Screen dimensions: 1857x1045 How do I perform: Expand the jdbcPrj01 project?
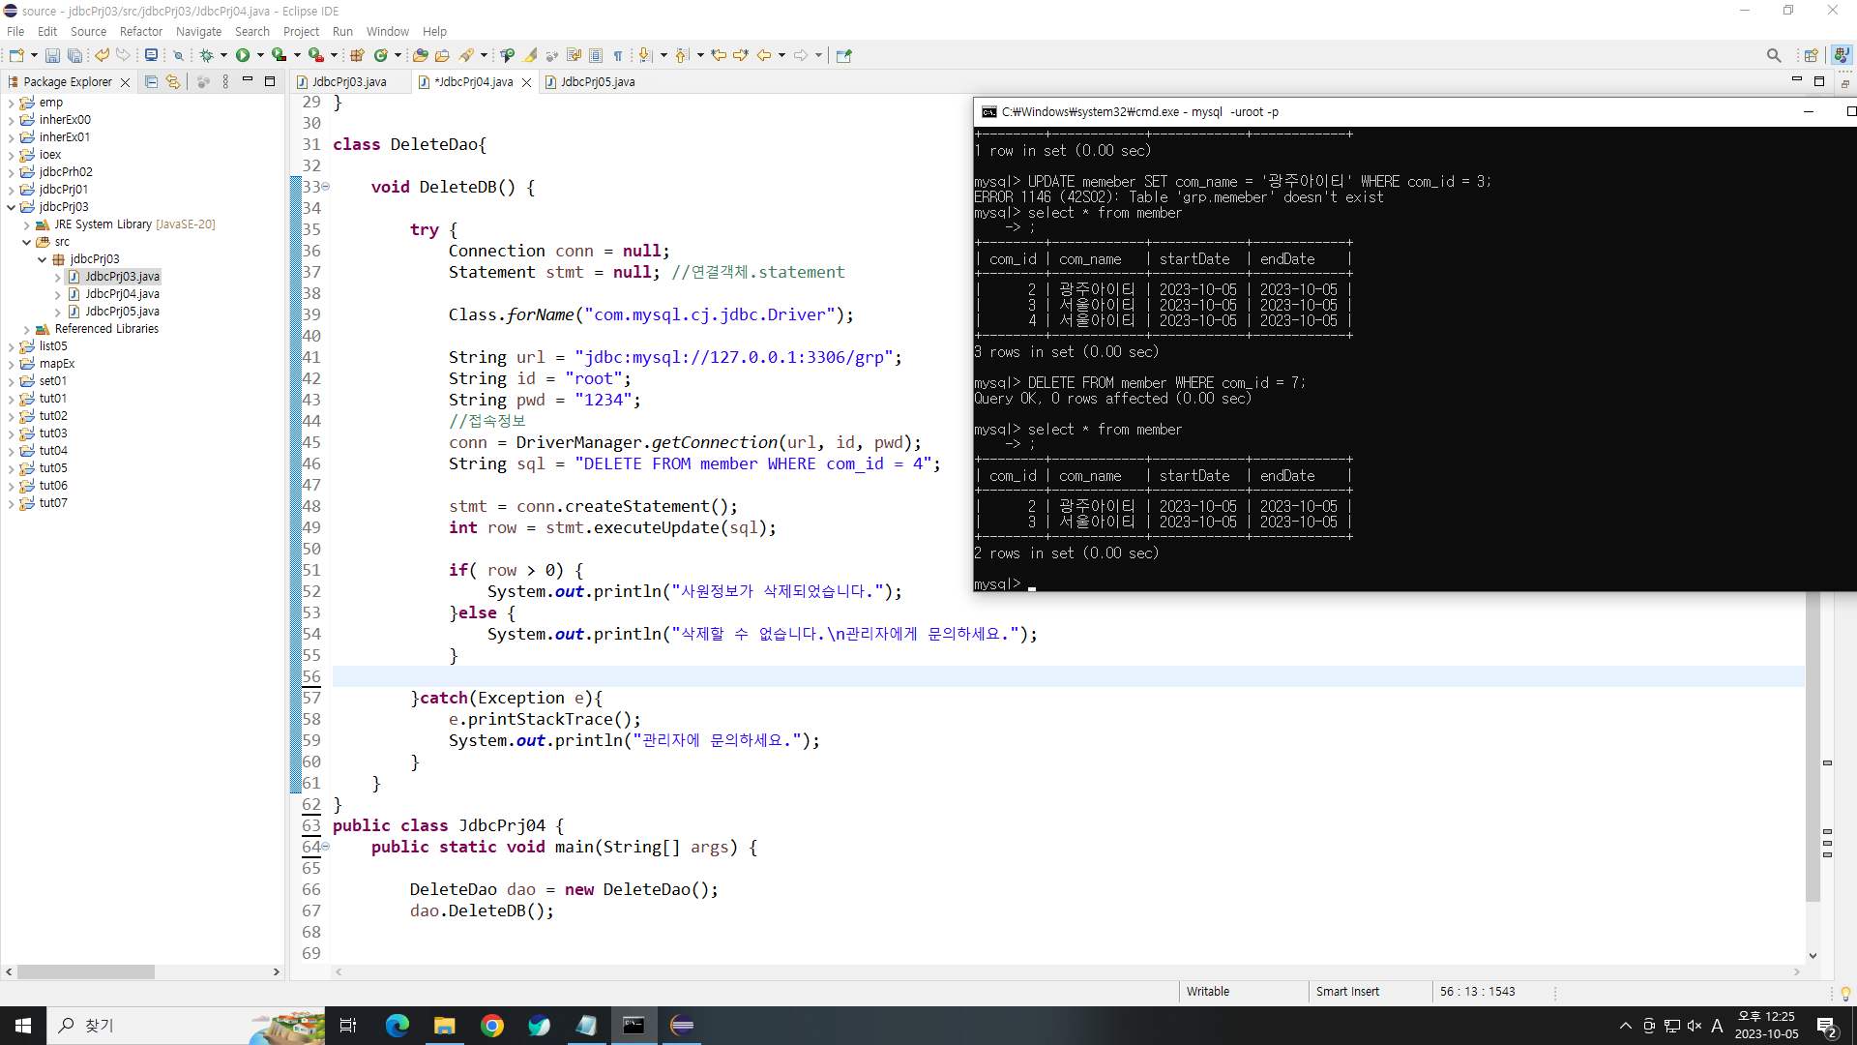(x=11, y=190)
